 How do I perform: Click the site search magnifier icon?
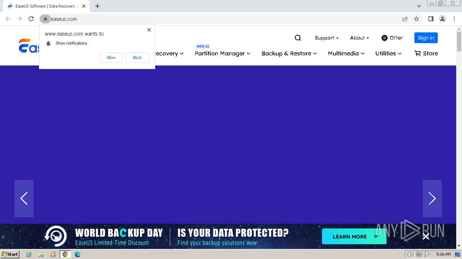[x=298, y=38]
